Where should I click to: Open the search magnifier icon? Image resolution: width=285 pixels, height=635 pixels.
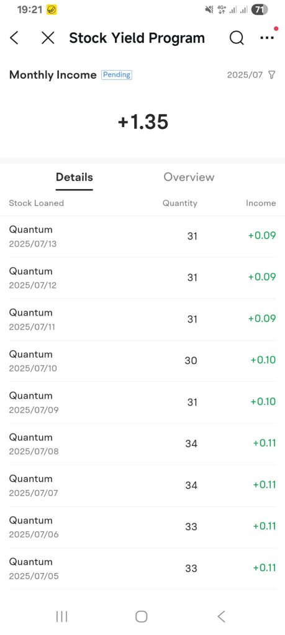(237, 38)
